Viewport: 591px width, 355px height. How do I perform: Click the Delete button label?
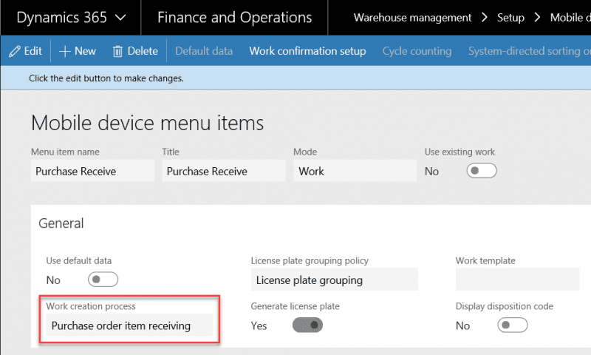click(x=143, y=51)
